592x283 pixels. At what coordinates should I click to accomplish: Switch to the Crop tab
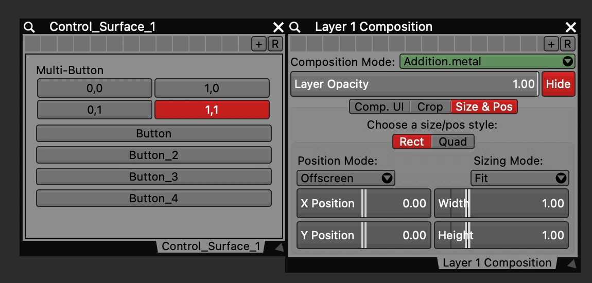coord(430,107)
